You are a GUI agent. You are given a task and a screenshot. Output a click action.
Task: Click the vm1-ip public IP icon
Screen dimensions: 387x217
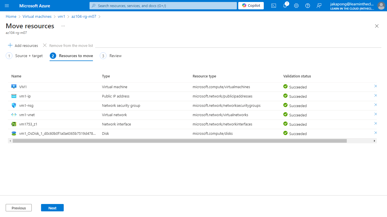14,96
